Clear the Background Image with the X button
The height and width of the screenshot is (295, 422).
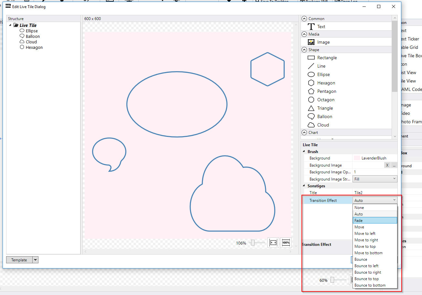387,165
